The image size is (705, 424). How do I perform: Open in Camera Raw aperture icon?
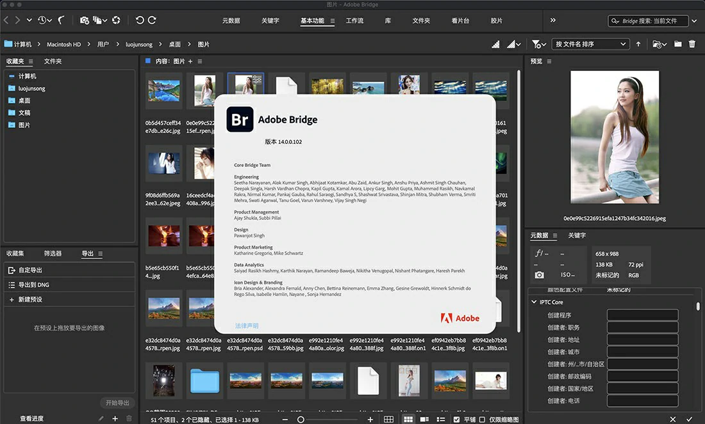[116, 20]
